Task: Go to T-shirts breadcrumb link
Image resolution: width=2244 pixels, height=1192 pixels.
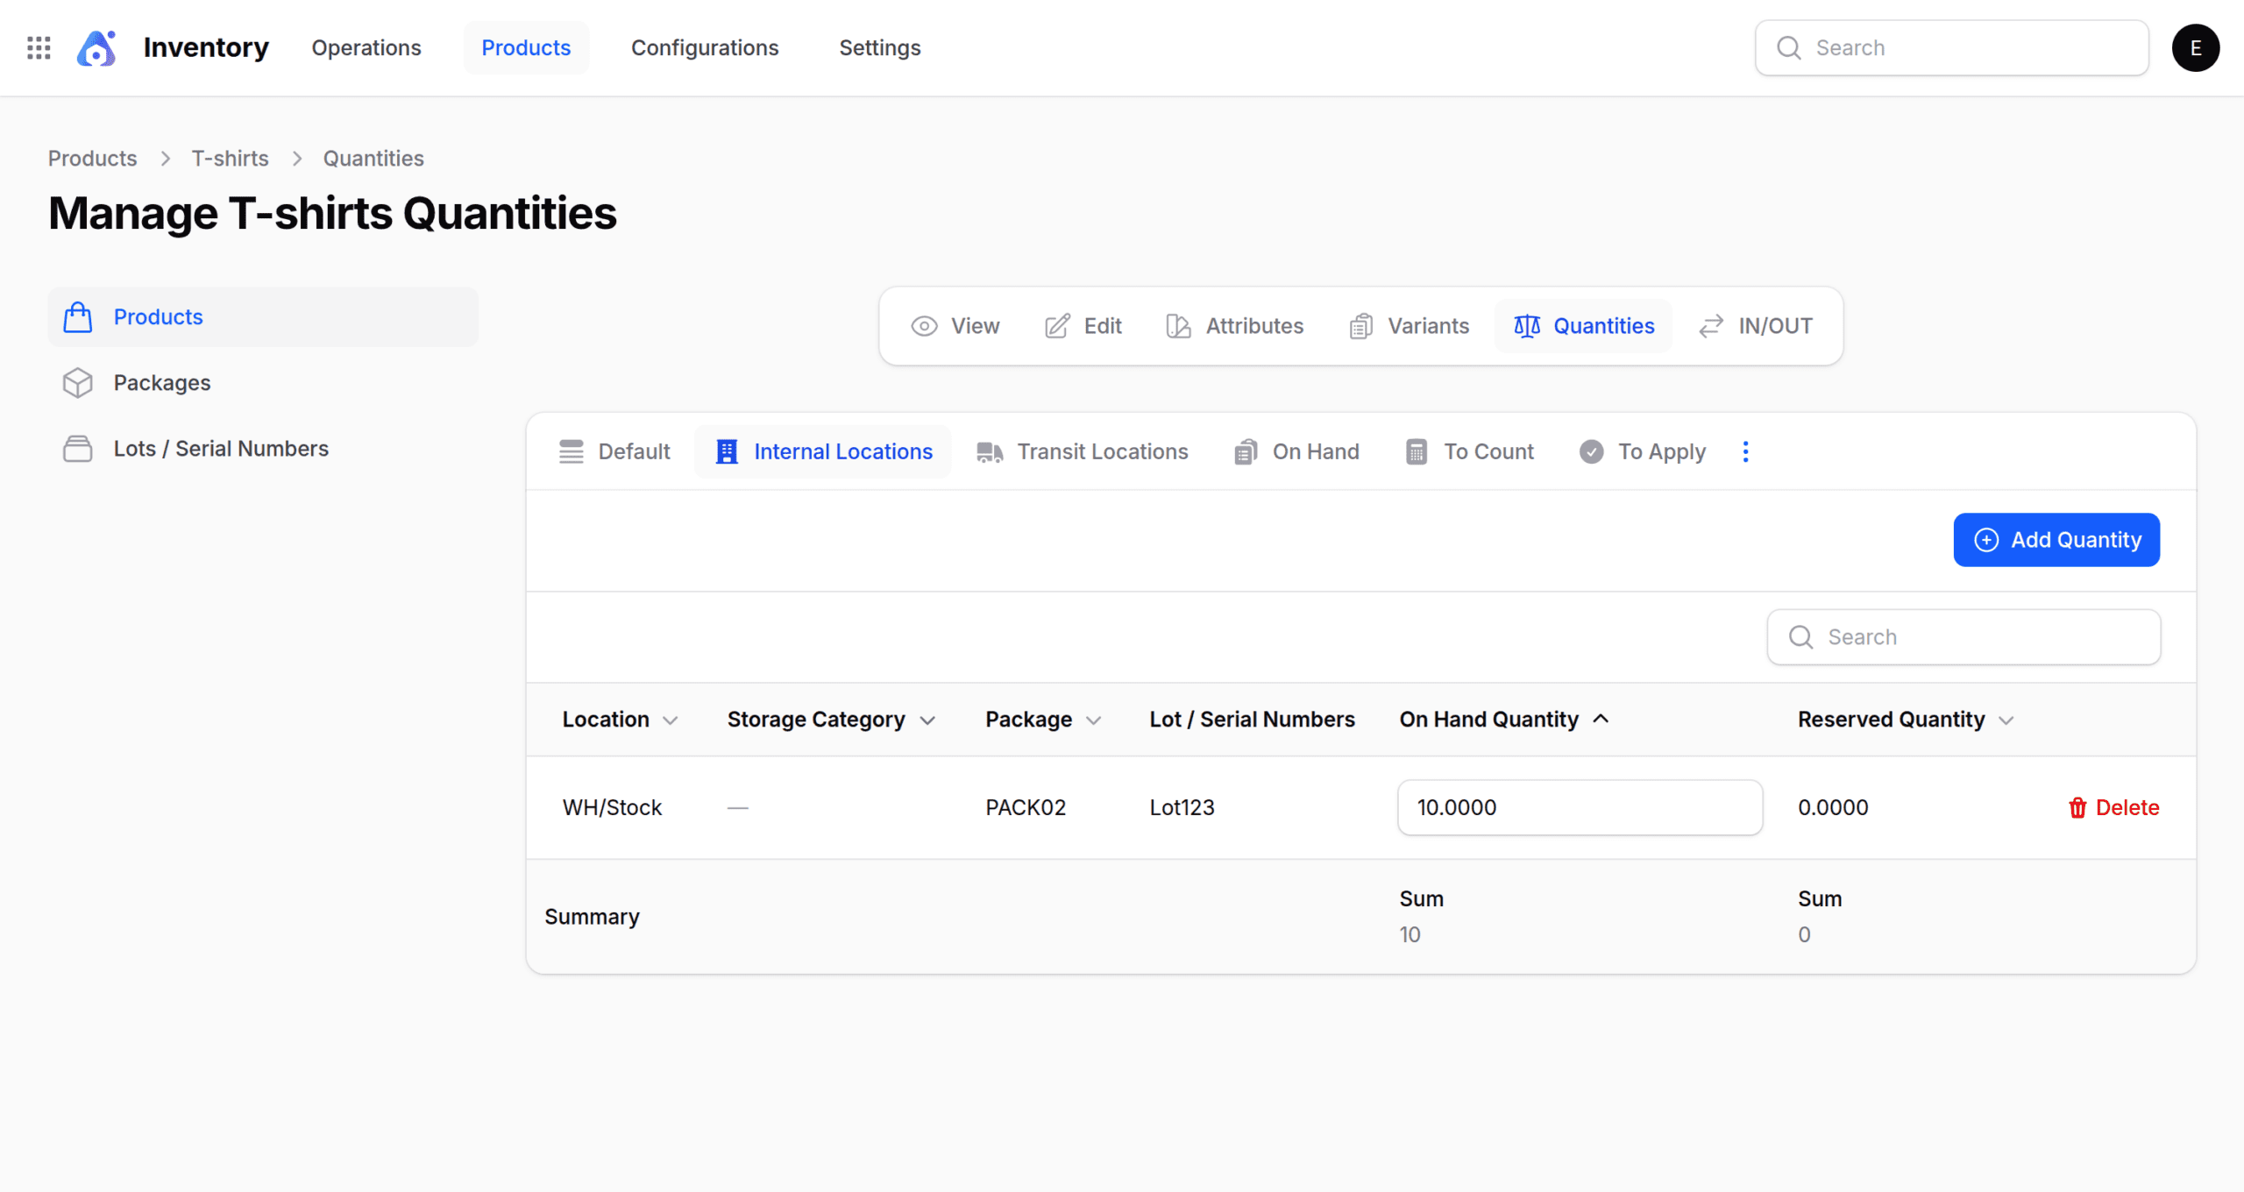Action: [x=230, y=159]
